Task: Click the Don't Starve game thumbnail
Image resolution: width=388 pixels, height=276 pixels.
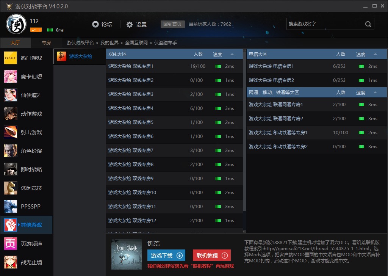Action: (127, 254)
